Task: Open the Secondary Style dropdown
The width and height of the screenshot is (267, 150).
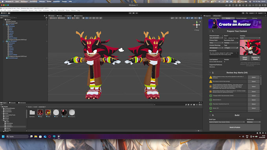Action: [x=231, y=43]
